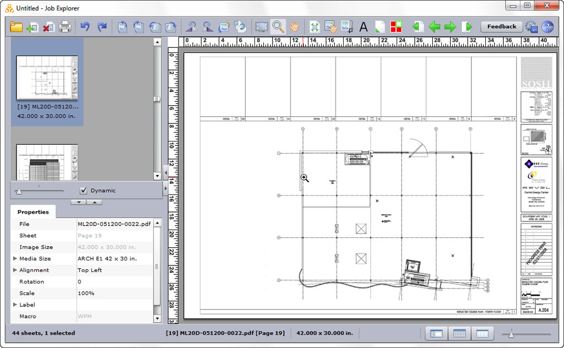The width and height of the screenshot is (564, 348).
Task: Undo the last action
Action: pos(85,27)
